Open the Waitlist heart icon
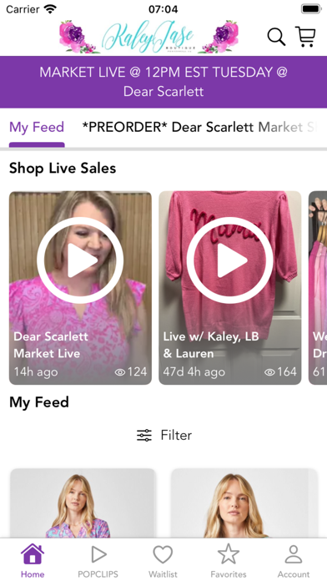The image size is (327, 581). pyautogui.click(x=163, y=554)
